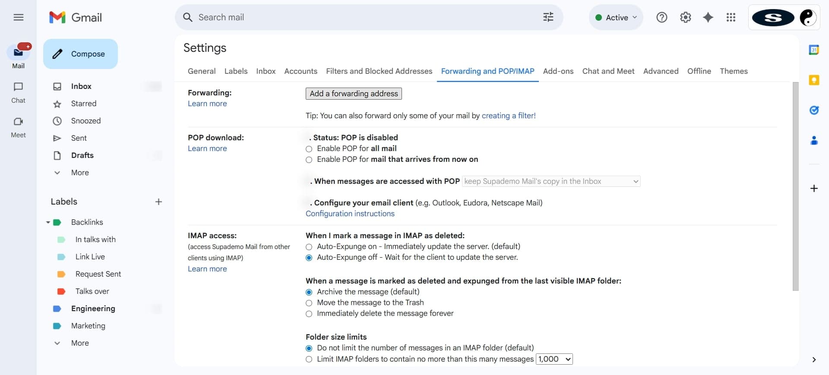The image size is (829, 375).
Task: Hide side panel arrow at bottom right
Action: (x=814, y=359)
